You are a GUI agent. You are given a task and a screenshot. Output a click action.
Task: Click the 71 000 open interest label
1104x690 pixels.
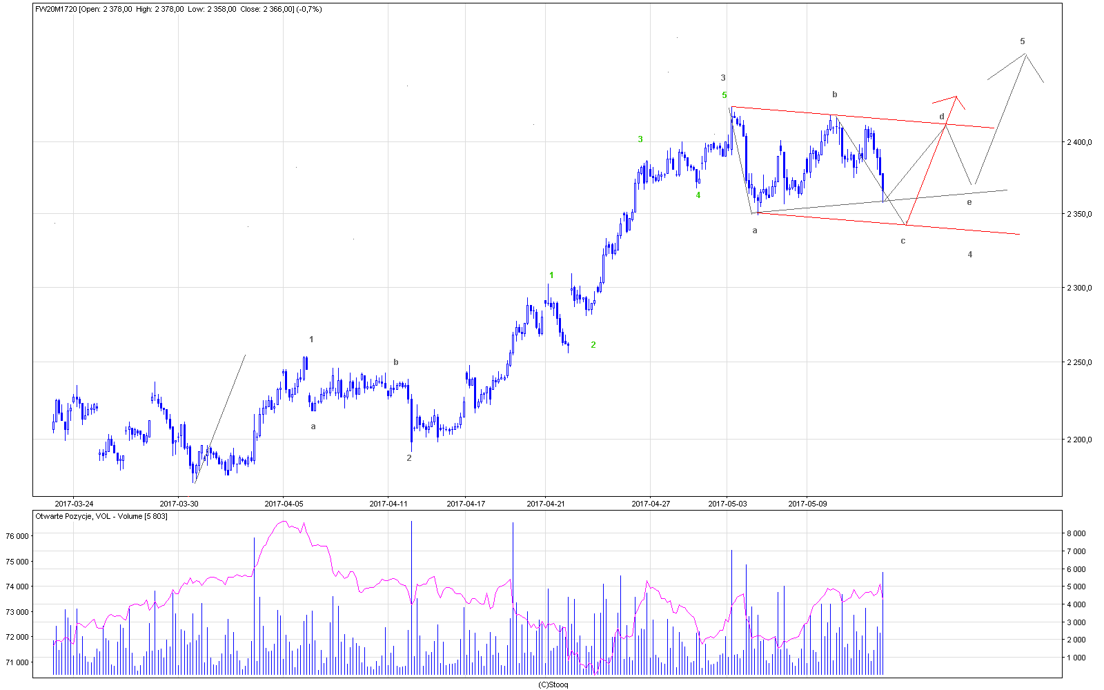click(17, 662)
